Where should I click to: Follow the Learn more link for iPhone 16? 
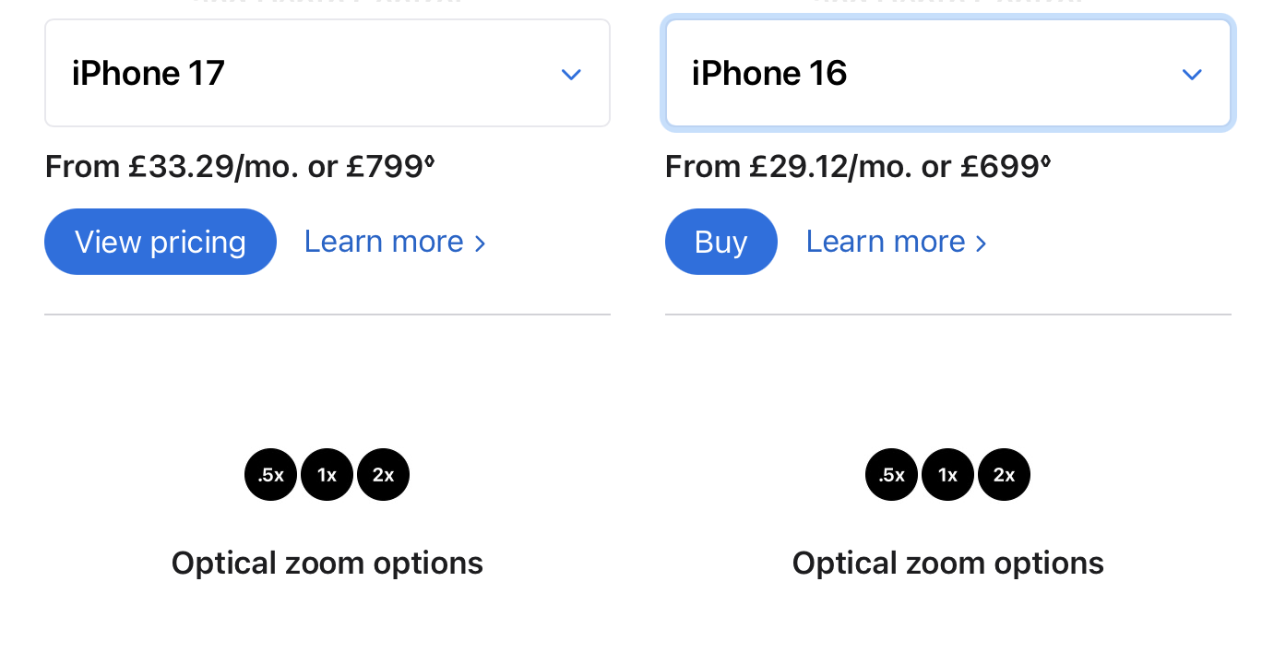896,242
